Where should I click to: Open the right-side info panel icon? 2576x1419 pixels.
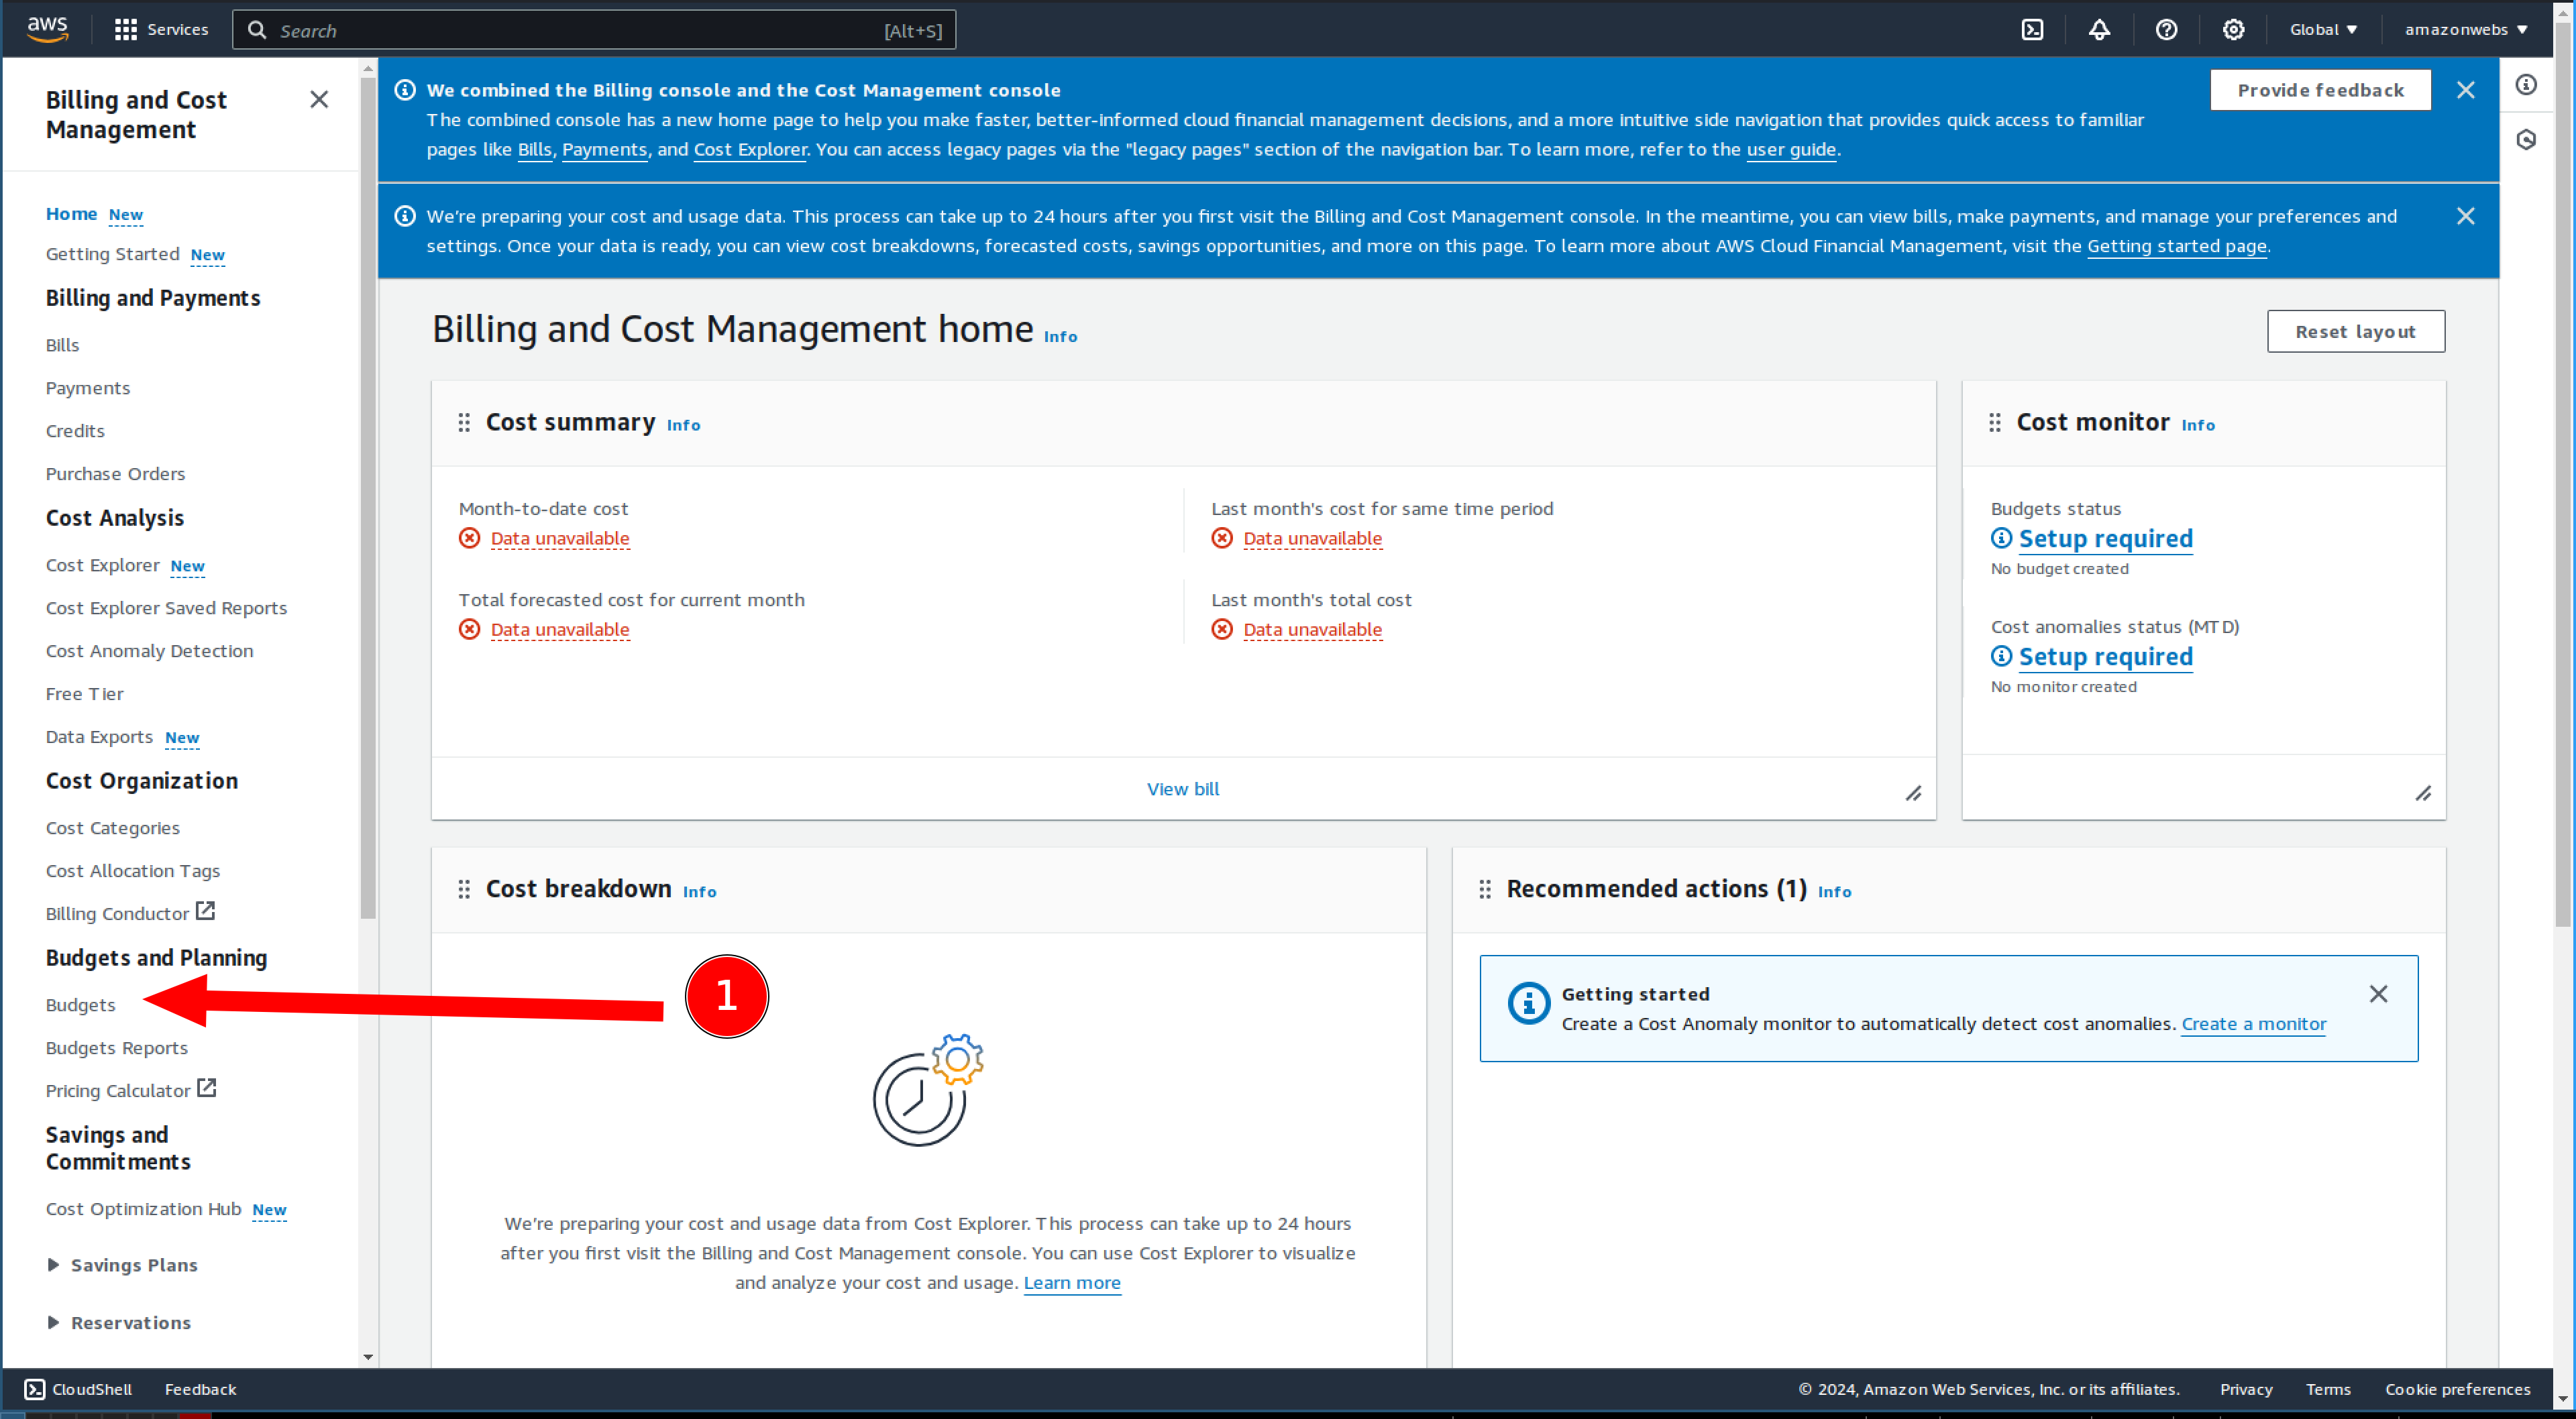[2526, 85]
